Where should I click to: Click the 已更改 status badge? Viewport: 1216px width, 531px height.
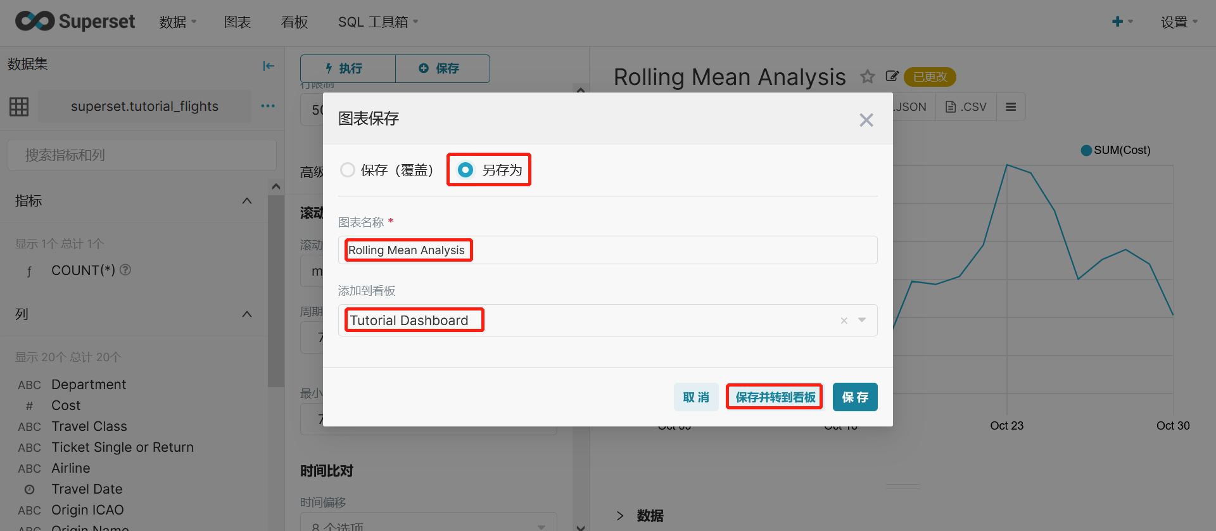[930, 77]
